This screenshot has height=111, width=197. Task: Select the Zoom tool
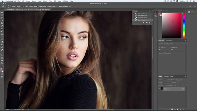(2, 63)
